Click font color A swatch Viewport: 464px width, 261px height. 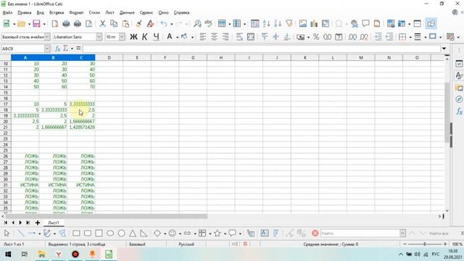coord(170,37)
